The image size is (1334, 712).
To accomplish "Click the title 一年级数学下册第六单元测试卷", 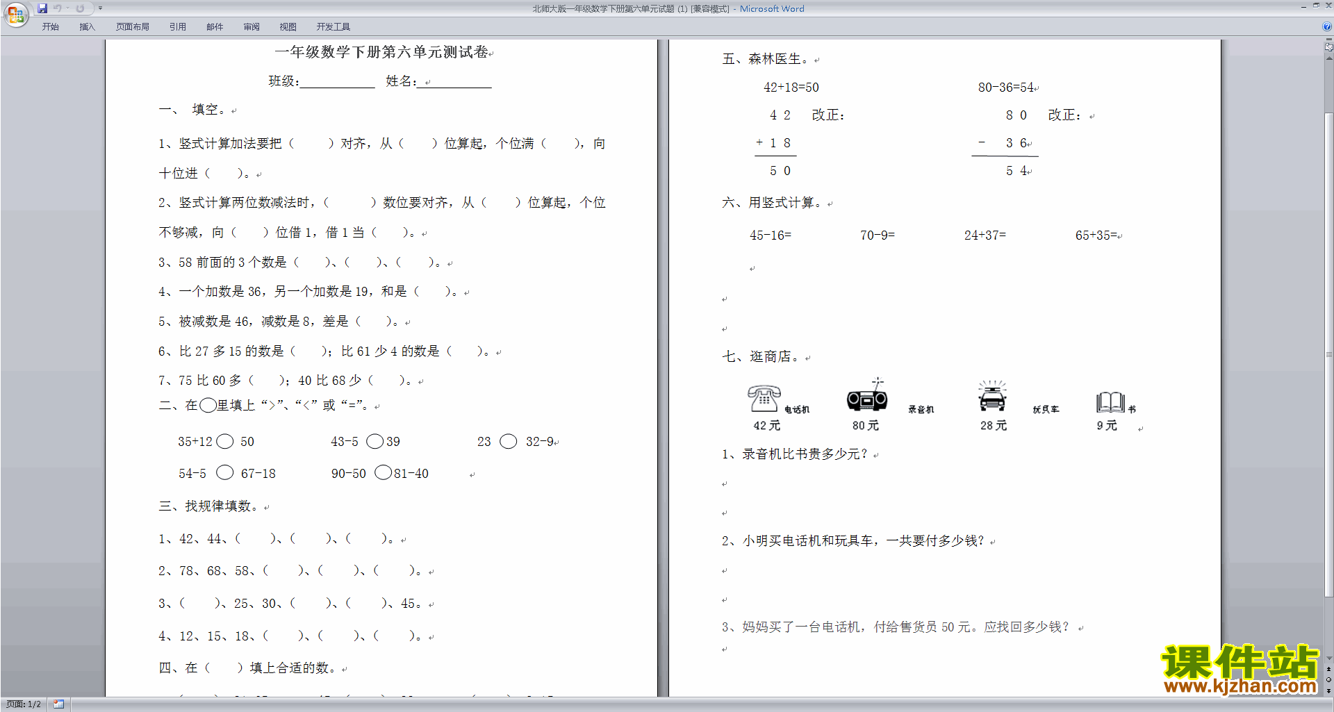I will pos(382,52).
